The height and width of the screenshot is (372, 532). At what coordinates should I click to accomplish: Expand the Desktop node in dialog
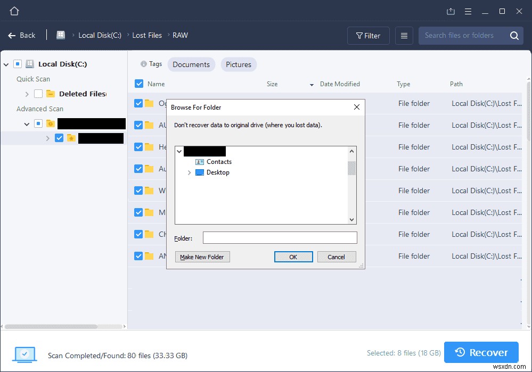(x=190, y=172)
